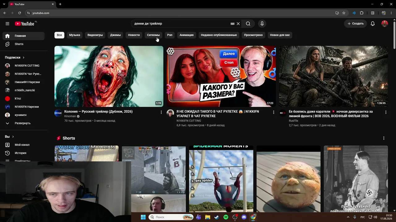Screen dimensions: 396x222
Task: Open the RusFlix war film thumbnail
Action: (334, 76)
